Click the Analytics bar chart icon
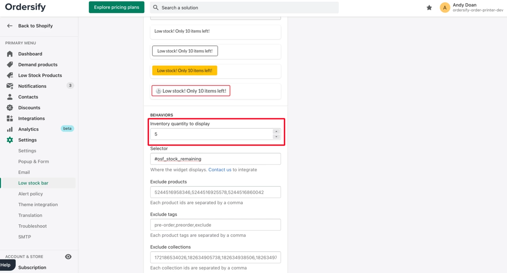The height and width of the screenshot is (273, 507). (x=10, y=129)
